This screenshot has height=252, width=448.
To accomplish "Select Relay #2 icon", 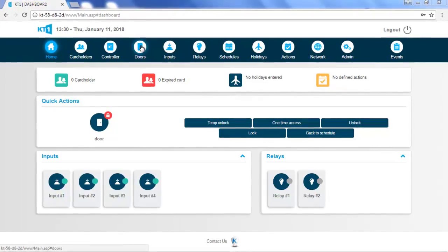I will (x=311, y=182).
